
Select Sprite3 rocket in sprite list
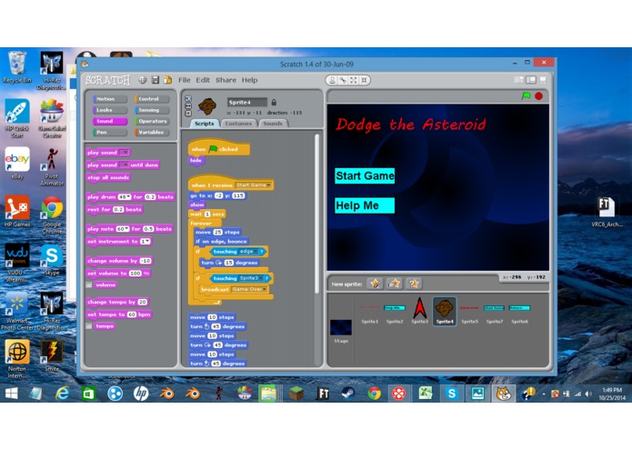(419, 311)
